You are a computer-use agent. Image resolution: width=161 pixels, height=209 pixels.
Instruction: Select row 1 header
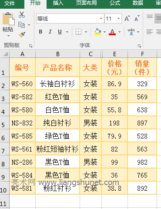tap(5, 67)
